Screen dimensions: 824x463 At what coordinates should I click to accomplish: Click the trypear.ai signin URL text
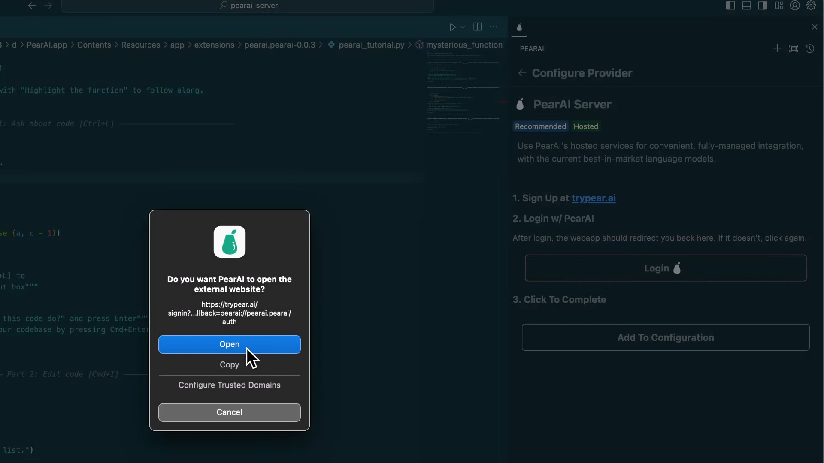coord(229,313)
